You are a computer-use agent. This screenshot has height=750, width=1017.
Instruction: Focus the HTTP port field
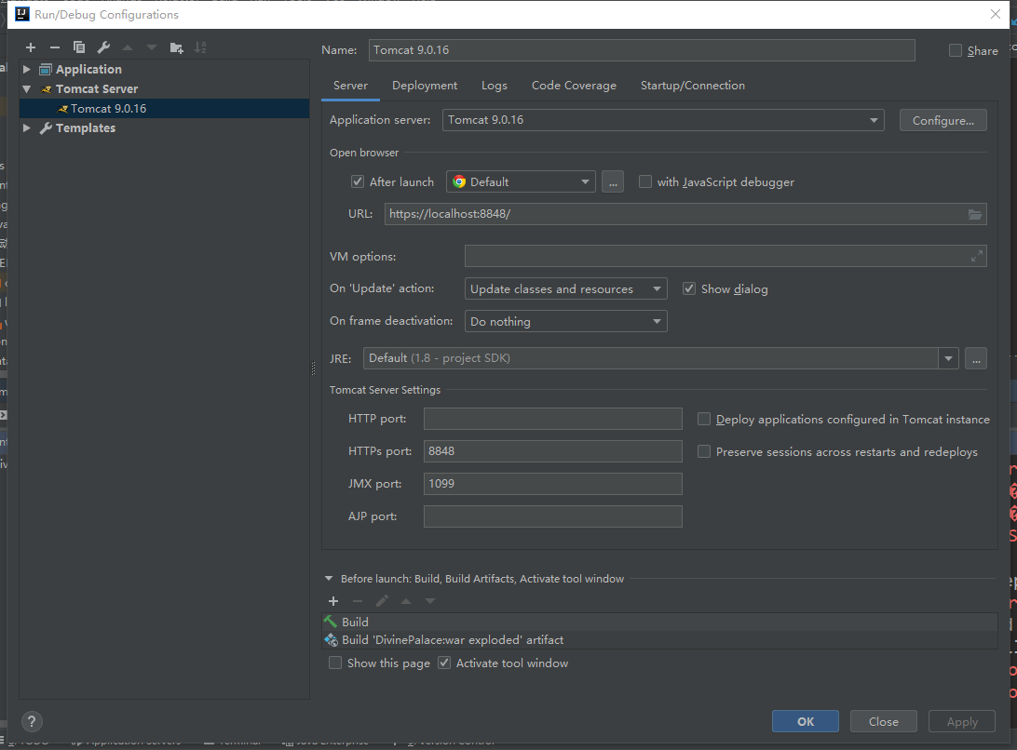(x=552, y=419)
